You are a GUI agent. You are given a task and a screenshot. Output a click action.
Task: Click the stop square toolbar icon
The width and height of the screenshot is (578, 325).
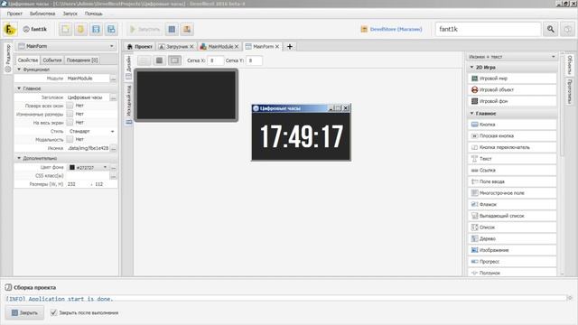point(172,29)
